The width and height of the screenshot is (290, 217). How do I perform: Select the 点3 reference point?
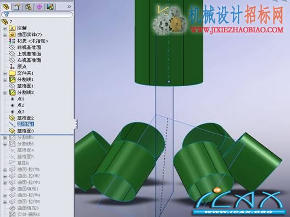21,112
